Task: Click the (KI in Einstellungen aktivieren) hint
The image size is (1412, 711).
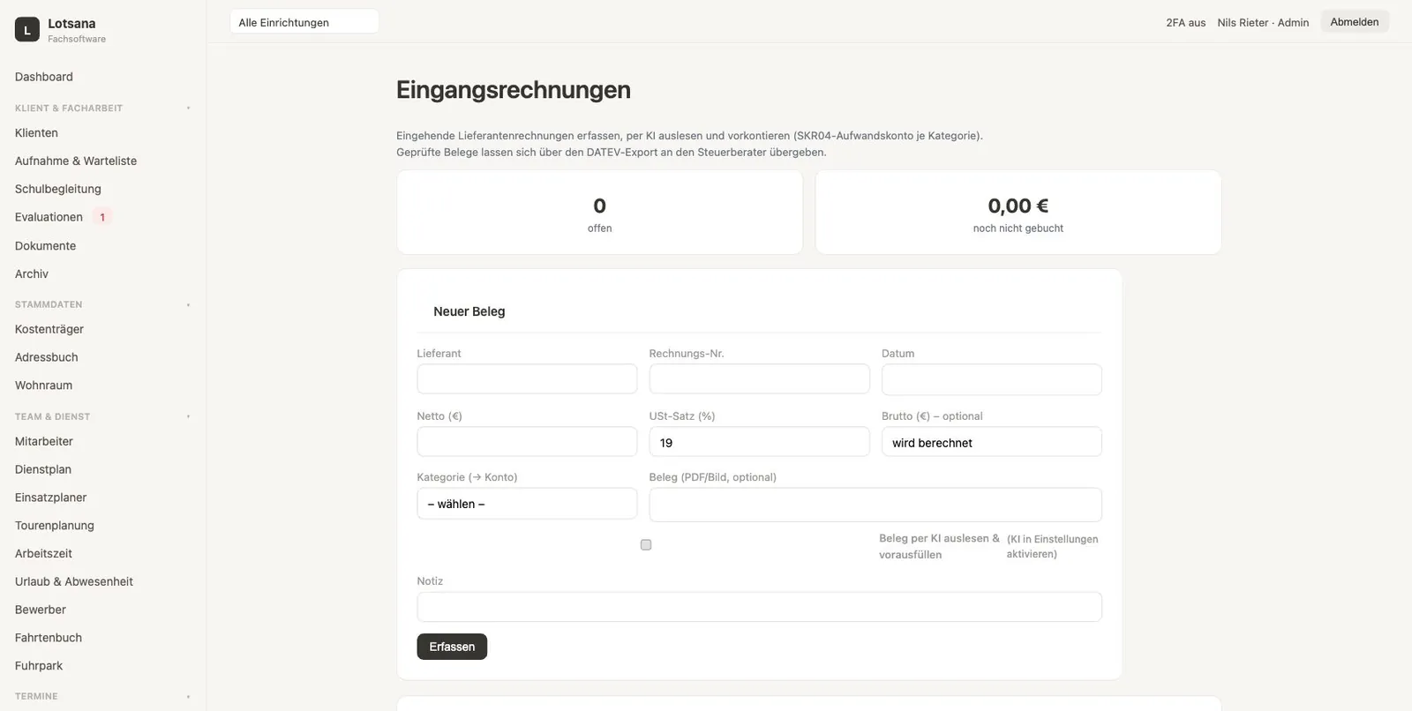Action: click(x=1053, y=547)
